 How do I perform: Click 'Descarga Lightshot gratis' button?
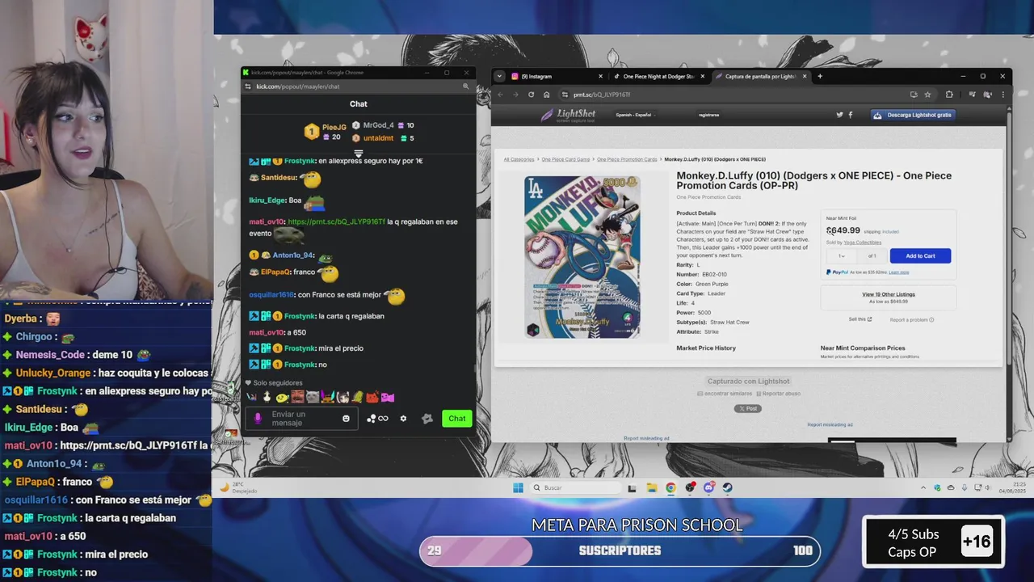[914, 115]
